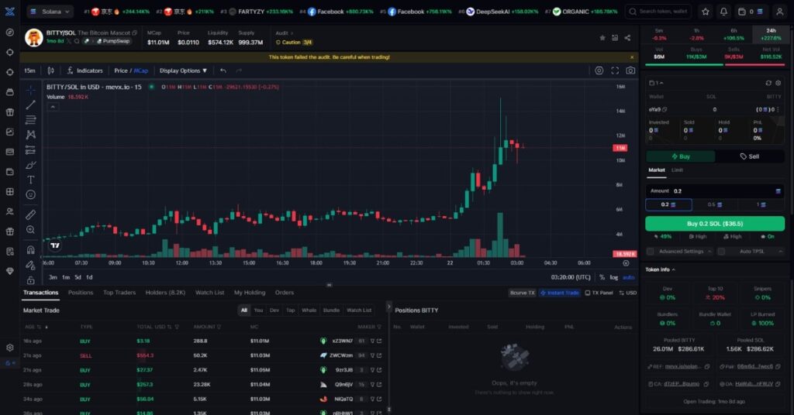
Task: Open the left sidebar settings gear
Action: [9, 348]
